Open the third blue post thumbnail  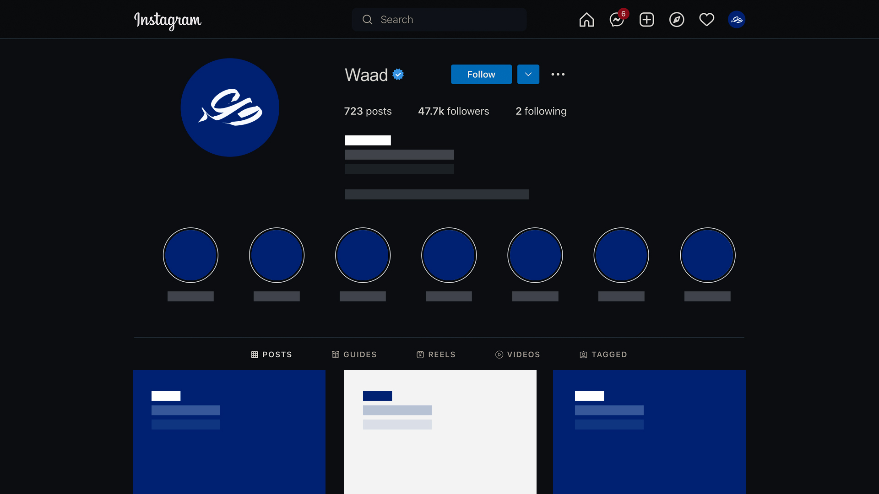point(649,432)
